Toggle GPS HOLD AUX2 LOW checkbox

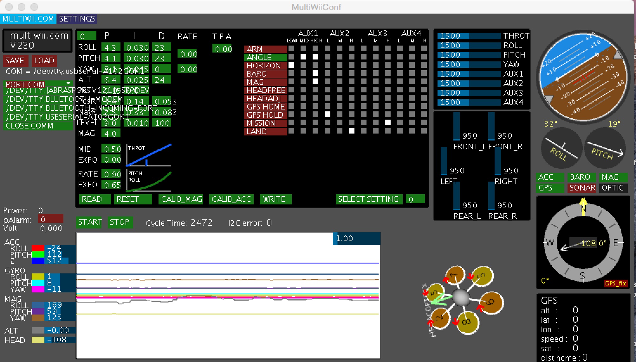(328, 114)
